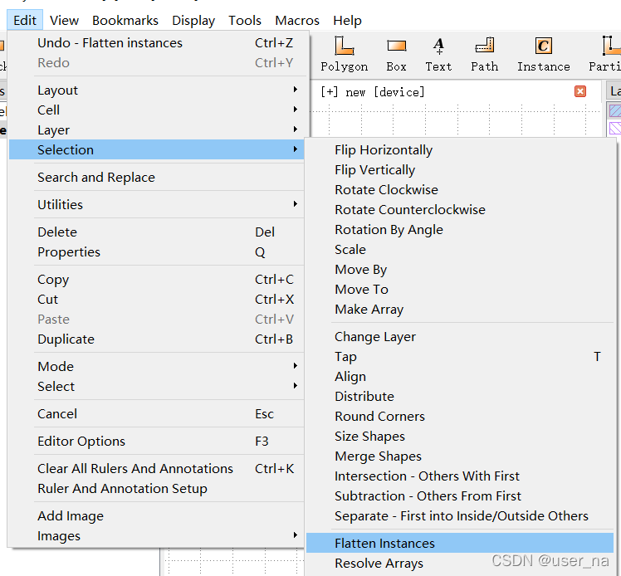Choose Change Layer
Image resolution: width=621 pixels, height=576 pixels.
(459, 336)
